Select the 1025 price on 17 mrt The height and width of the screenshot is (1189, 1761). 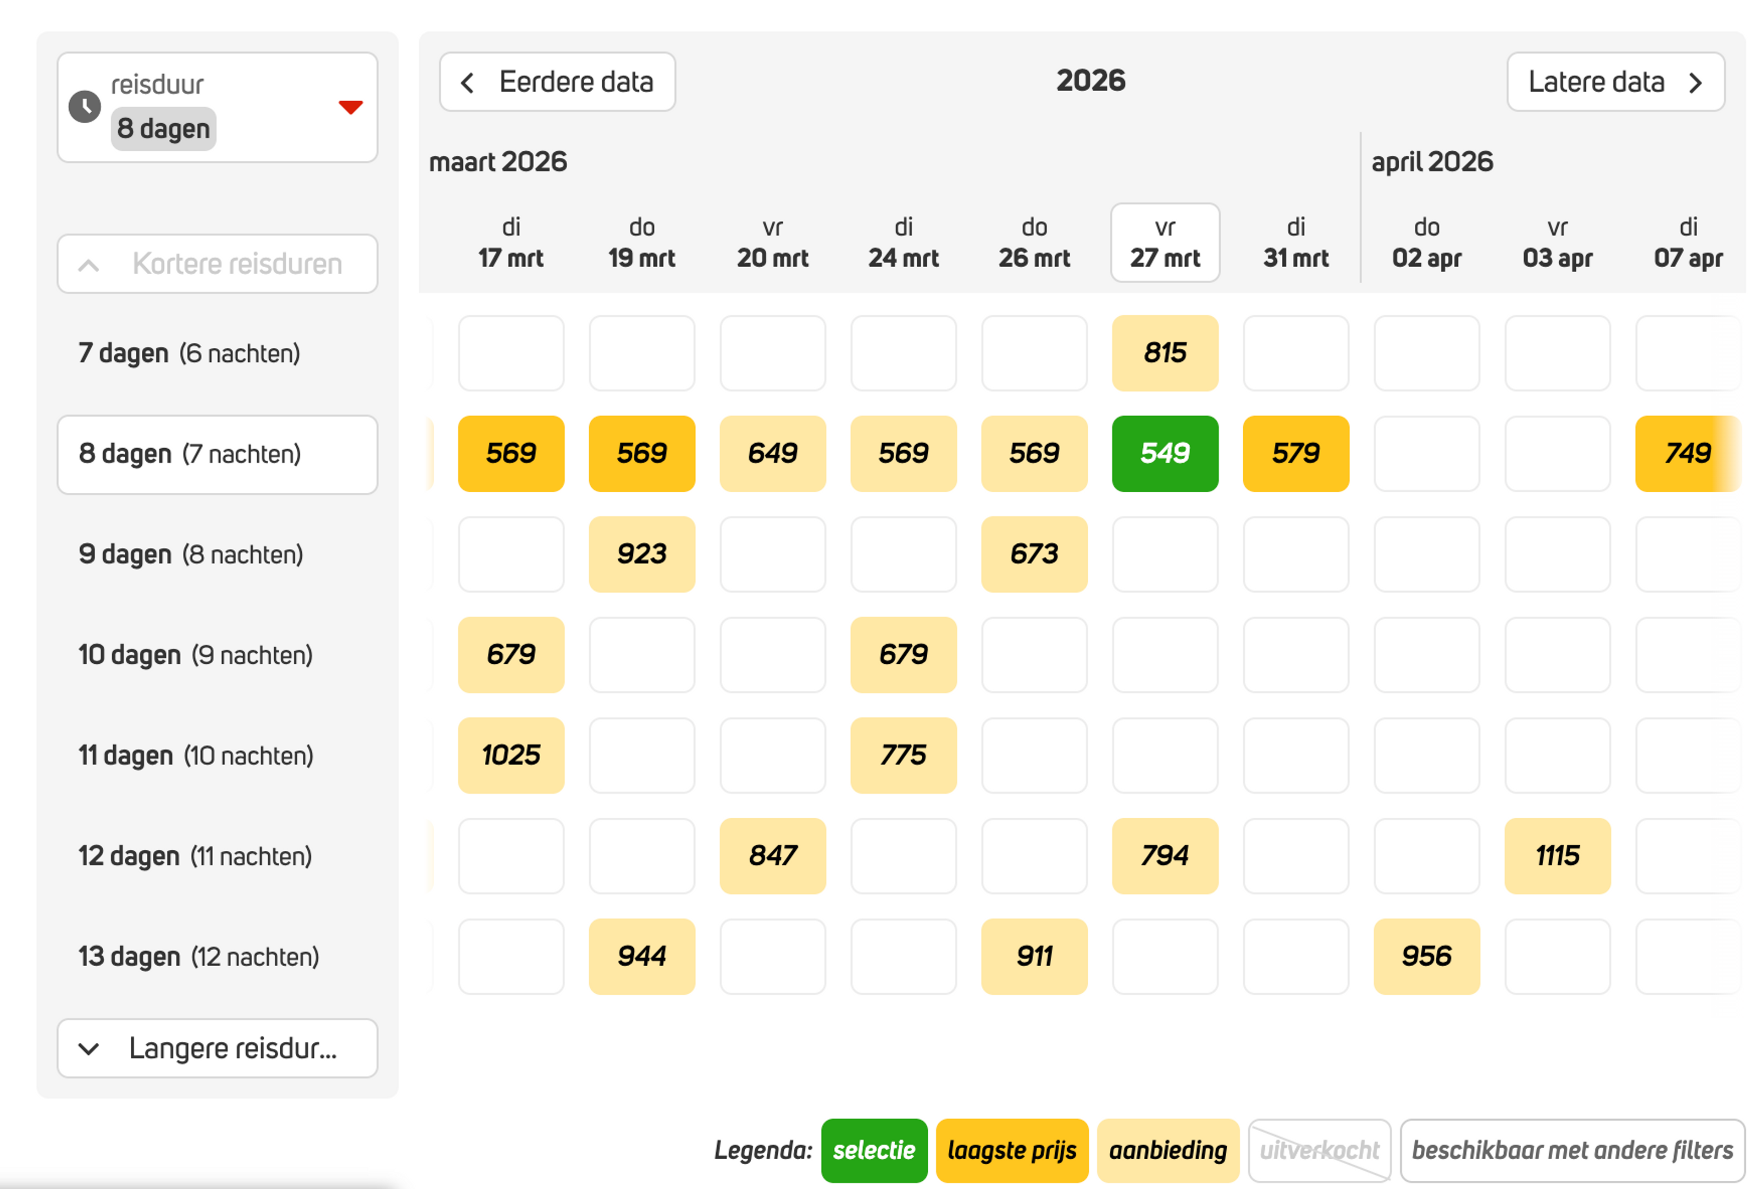511,755
